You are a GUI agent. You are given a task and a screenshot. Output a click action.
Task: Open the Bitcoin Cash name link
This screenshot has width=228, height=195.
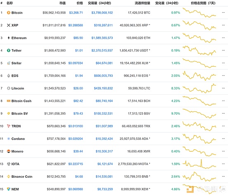pyautogui.click(x=21, y=101)
